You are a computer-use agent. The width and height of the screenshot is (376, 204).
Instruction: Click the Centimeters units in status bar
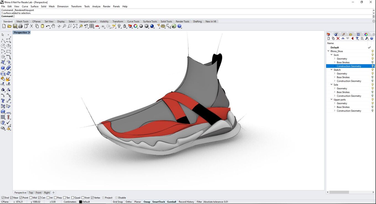70,202
